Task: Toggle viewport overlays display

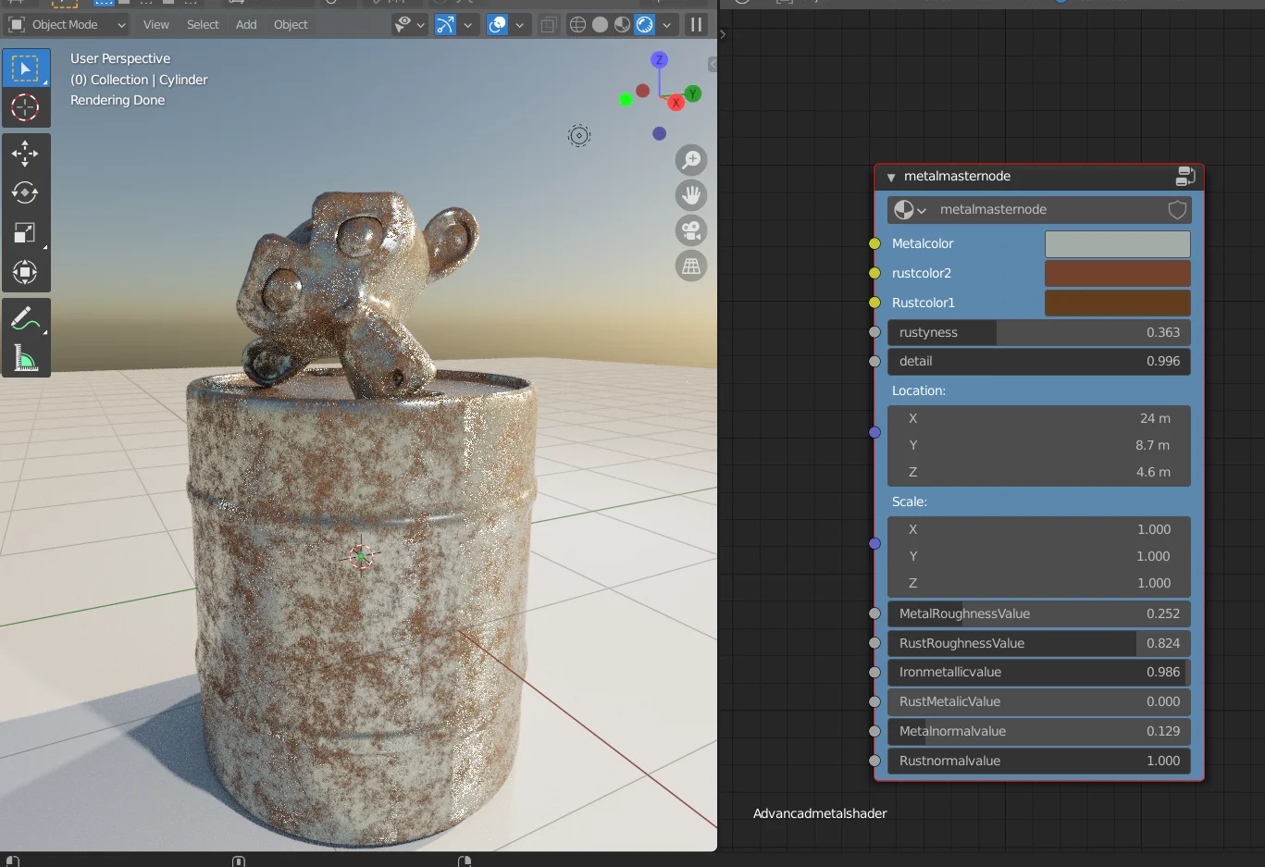Action: (x=497, y=25)
